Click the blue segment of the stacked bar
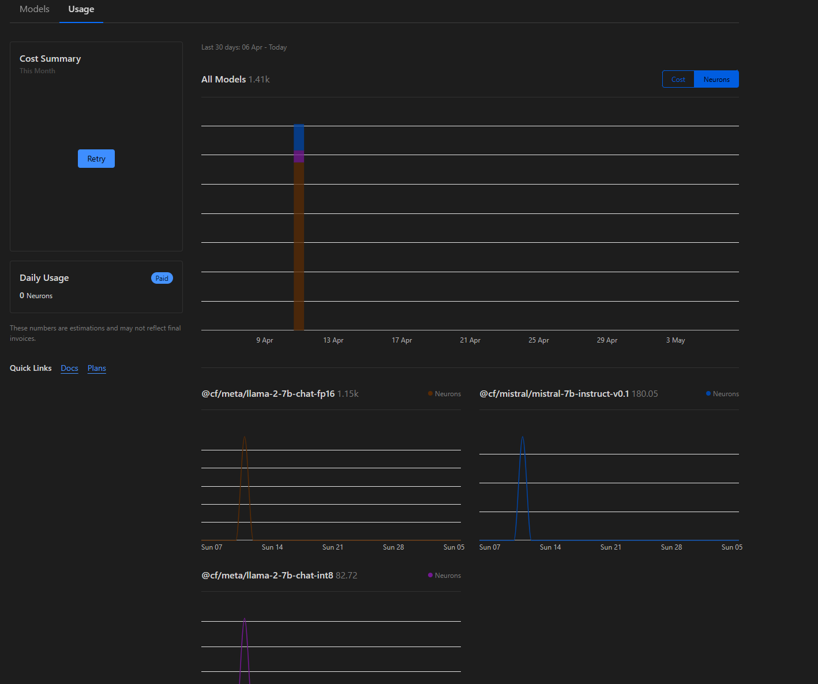The height and width of the screenshot is (684, 818). click(x=299, y=138)
